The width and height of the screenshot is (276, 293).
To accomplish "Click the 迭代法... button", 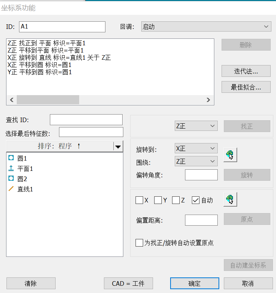I will pos(246,71).
